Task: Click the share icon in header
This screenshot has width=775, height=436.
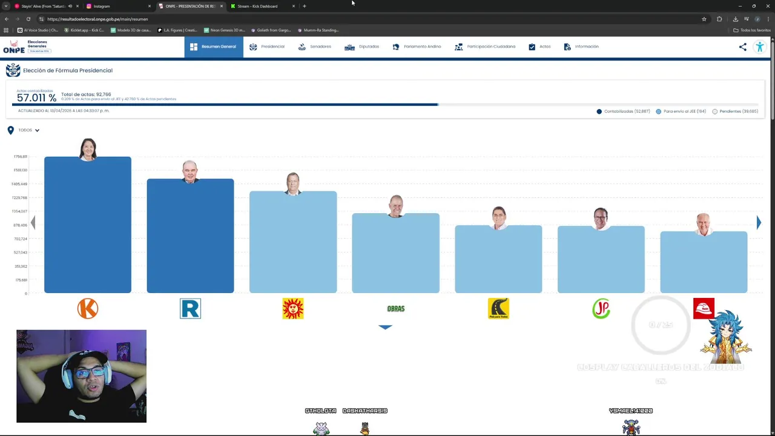Action: point(743,47)
